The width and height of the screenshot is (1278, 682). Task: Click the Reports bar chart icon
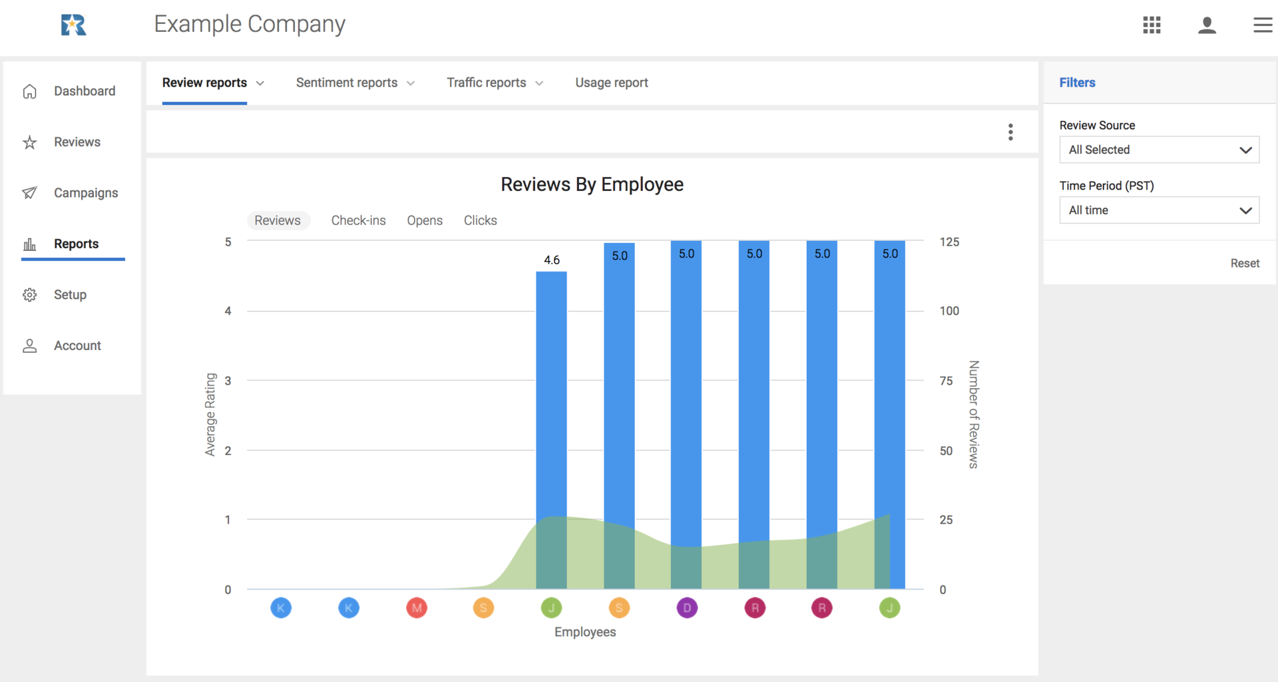(x=30, y=244)
